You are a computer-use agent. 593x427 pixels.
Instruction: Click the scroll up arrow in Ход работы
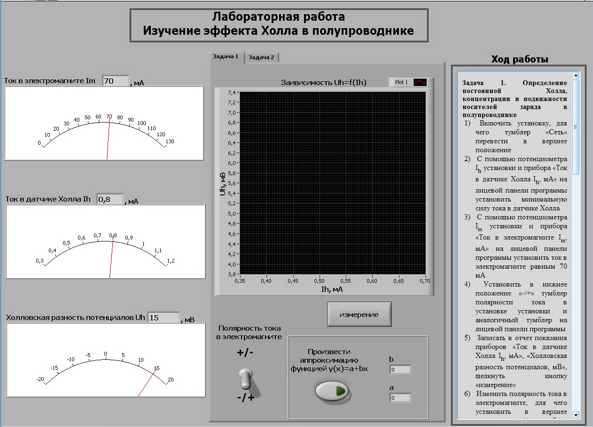(x=576, y=75)
